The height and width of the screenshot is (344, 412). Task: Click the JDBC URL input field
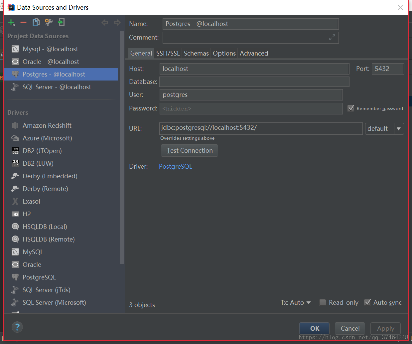pyautogui.click(x=261, y=128)
